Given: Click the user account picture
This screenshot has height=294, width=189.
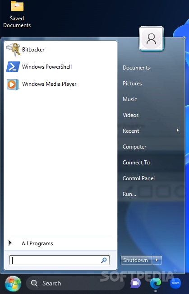Looking at the screenshot, I should 152,39.
